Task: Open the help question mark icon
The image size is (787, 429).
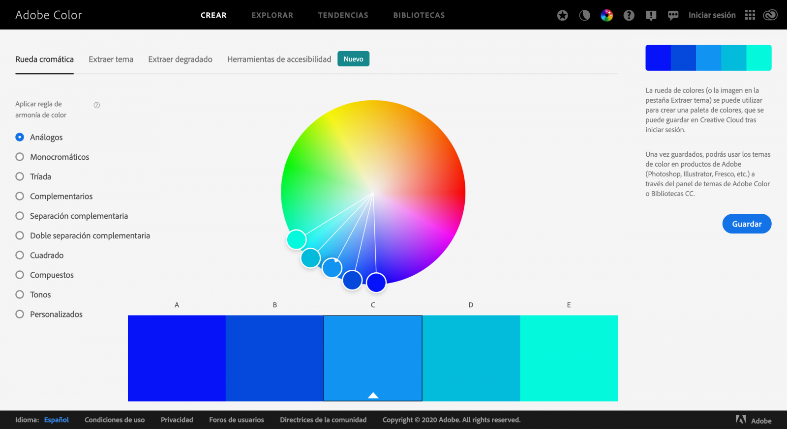Action: tap(629, 15)
